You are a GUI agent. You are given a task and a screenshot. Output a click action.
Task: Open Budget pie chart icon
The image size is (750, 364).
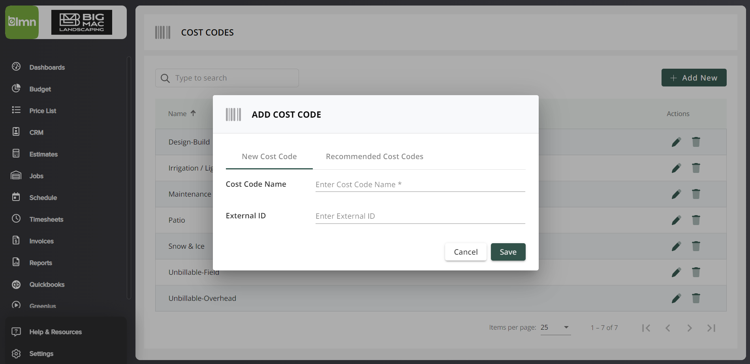pyautogui.click(x=16, y=88)
